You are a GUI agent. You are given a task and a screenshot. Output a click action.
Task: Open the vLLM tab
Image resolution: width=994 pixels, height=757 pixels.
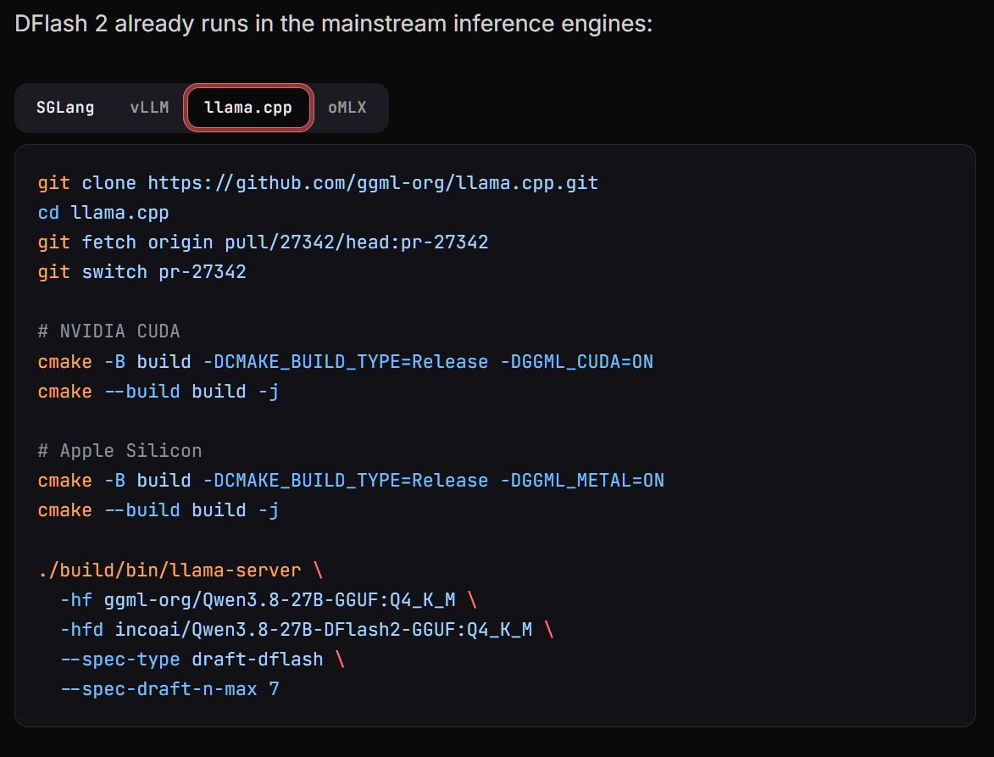150,108
